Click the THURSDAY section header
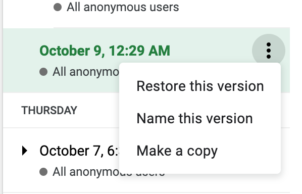The width and height of the screenshot is (302, 194). click(49, 111)
